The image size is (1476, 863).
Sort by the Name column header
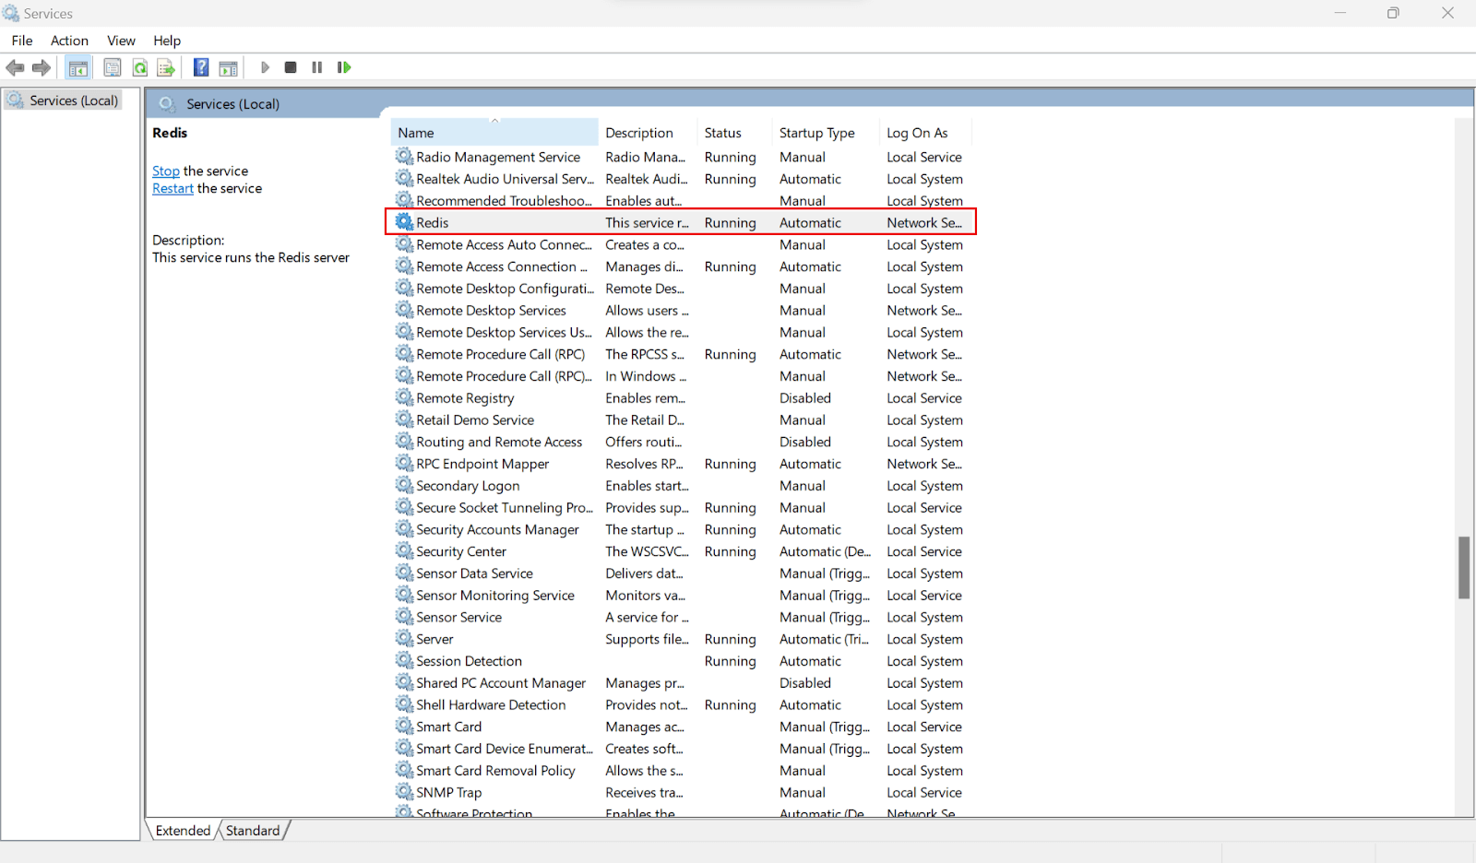[494, 133]
